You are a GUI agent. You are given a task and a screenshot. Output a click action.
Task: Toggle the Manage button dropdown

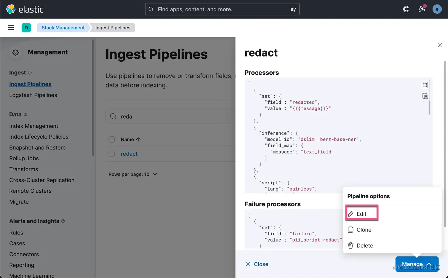(417, 264)
